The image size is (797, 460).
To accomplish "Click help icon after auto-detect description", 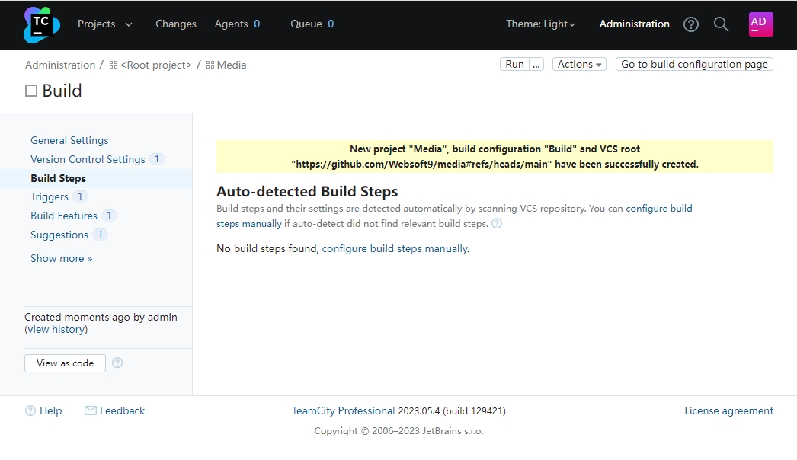I will pos(497,224).
